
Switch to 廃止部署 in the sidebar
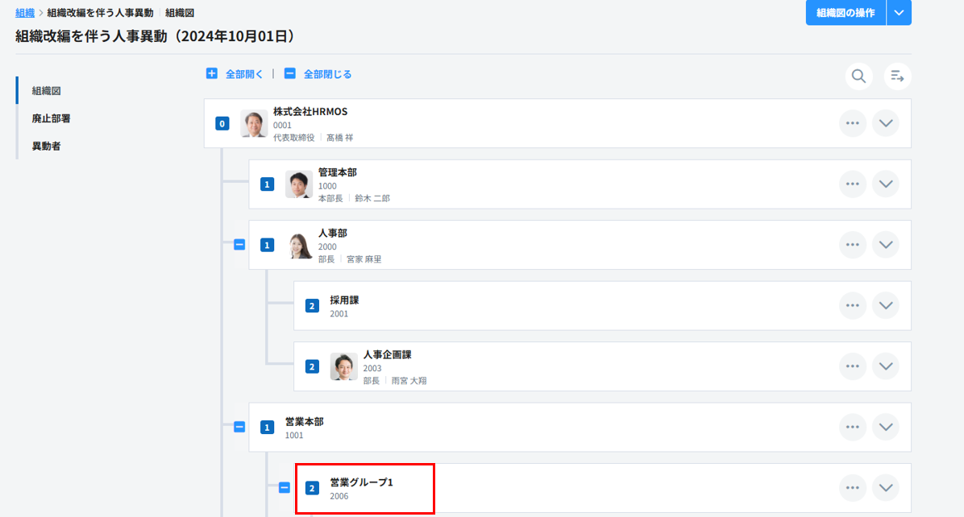tap(51, 118)
